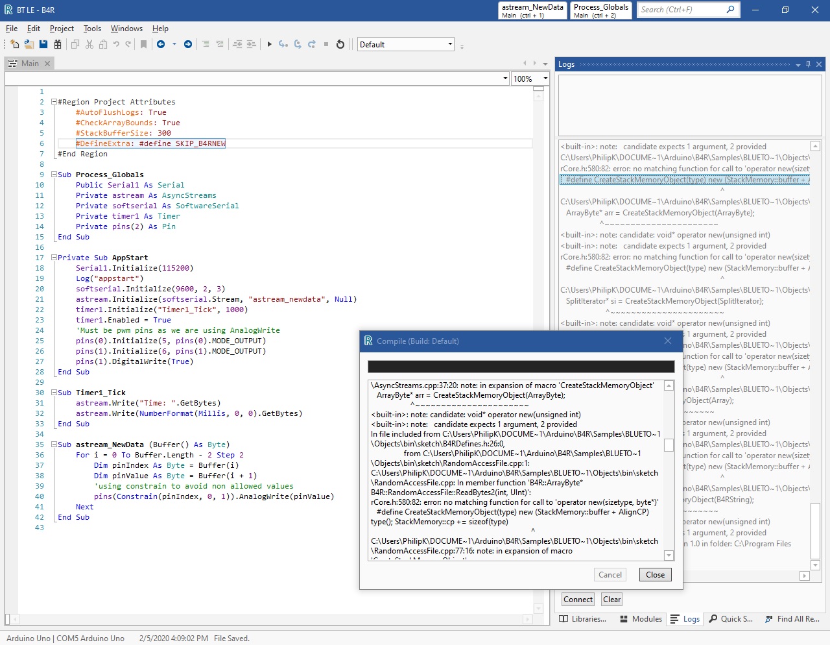Click the Save icon in toolbar
This screenshot has width=830, height=645.
point(43,44)
